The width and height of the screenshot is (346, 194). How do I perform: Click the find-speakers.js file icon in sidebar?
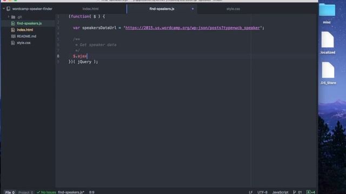tap(13, 23)
